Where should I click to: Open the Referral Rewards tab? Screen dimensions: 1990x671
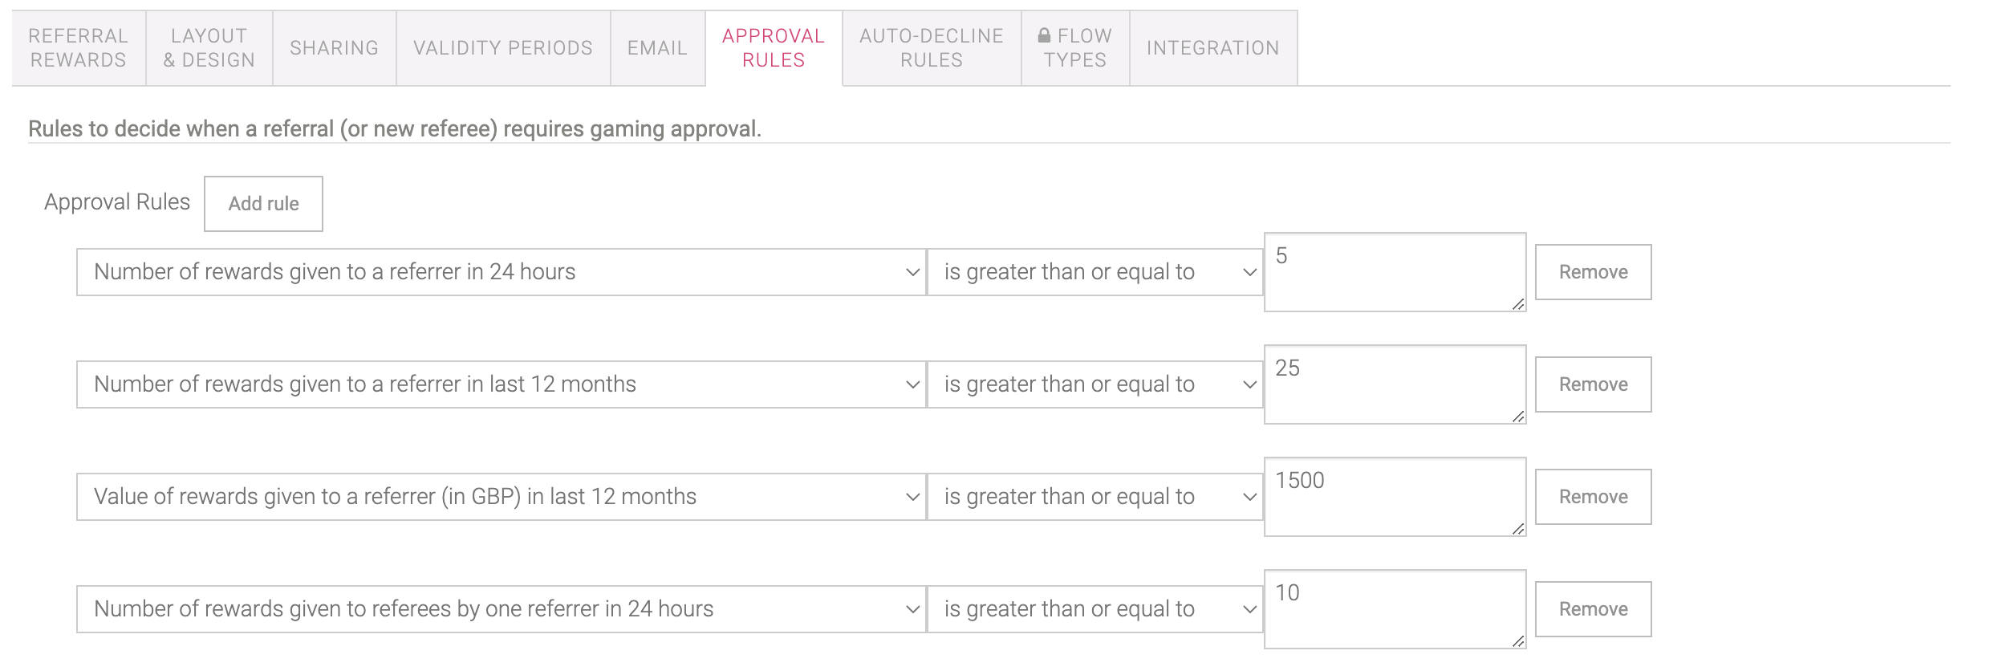[79, 48]
